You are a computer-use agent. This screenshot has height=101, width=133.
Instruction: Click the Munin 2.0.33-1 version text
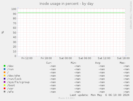pyautogui.click(x=66, y=98)
